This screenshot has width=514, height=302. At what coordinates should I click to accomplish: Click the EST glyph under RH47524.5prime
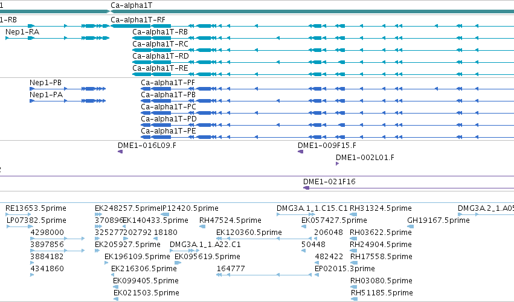[x=202, y=226]
